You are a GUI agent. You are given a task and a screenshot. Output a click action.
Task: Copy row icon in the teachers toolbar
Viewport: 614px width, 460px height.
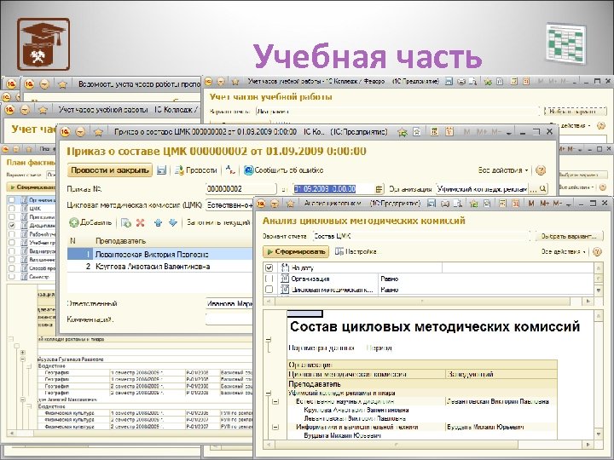pyautogui.click(x=125, y=223)
